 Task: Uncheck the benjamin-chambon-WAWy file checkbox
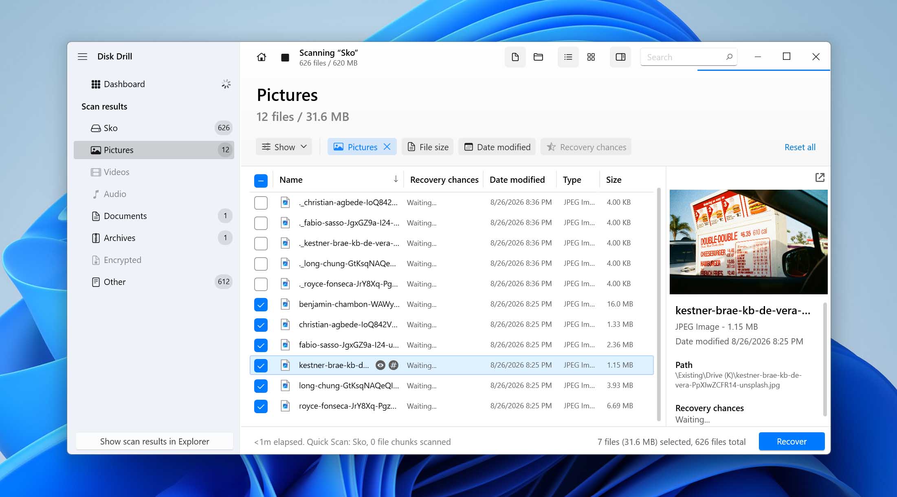261,304
